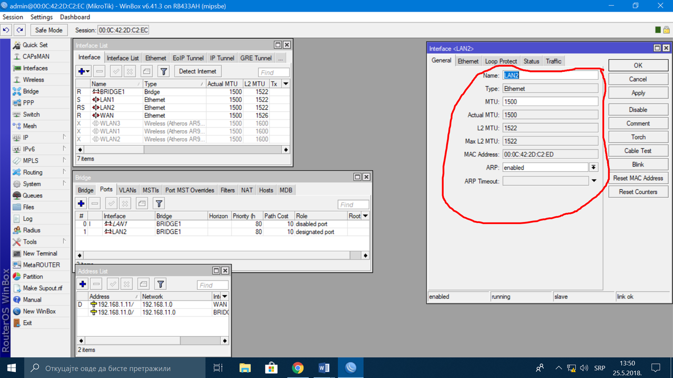
Task: Expand the MPLS submenu in sidebar
Action: click(64, 160)
